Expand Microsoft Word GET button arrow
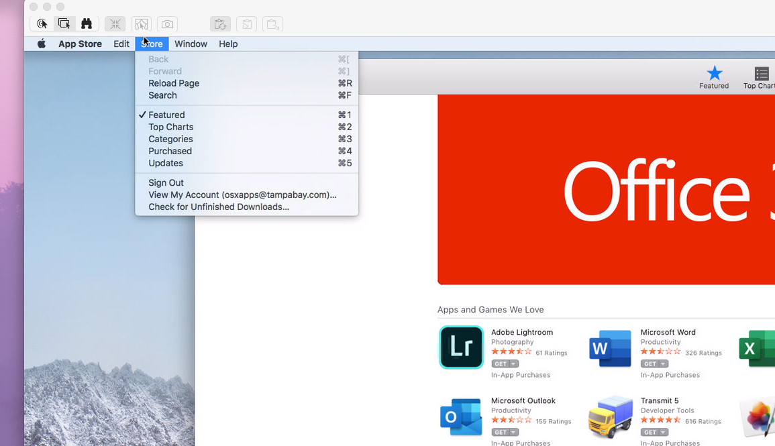This screenshot has width=775, height=446. (664, 364)
